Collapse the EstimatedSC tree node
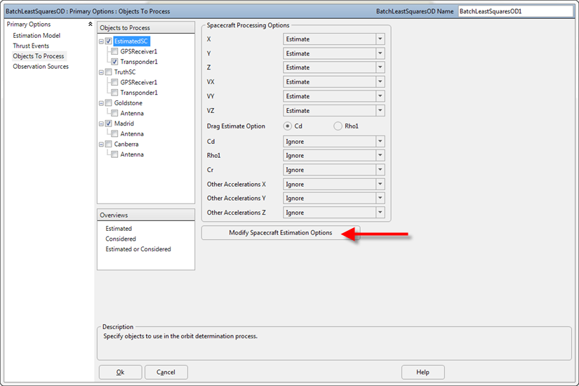Viewport: 579px width, 386px height. click(x=101, y=41)
